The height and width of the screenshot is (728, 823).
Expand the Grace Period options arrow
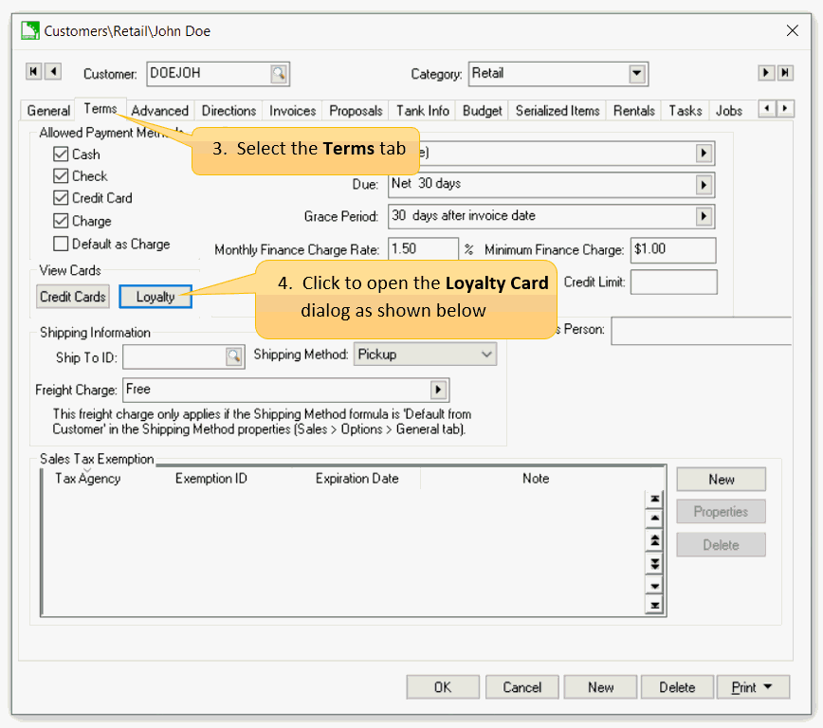pos(704,216)
